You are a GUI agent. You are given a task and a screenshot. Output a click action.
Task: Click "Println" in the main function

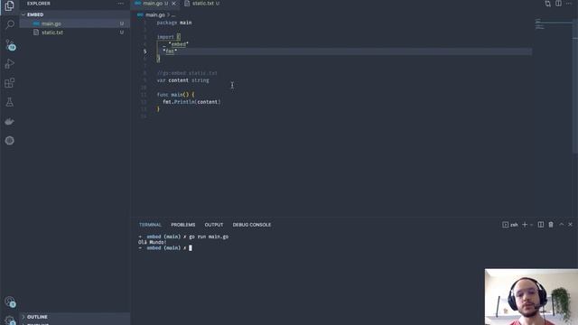click(185, 102)
